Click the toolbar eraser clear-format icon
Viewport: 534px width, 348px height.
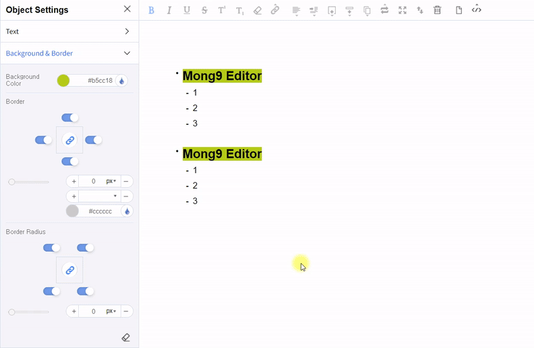[x=258, y=11]
